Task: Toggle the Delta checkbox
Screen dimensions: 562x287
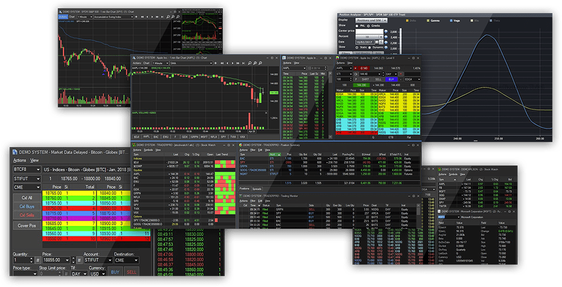Action: tap(407, 21)
